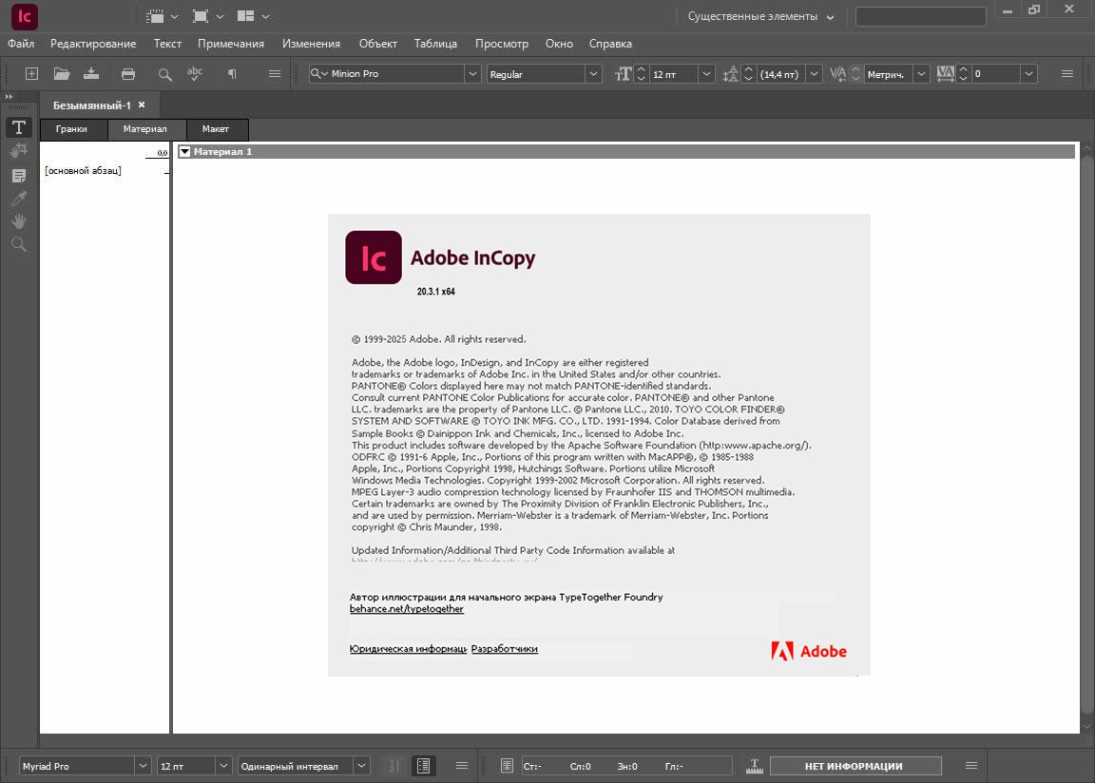Open the 12 пт size dropdown in top toolbar
The width and height of the screenshot is (1095, 783).
(x=707, y=74)
